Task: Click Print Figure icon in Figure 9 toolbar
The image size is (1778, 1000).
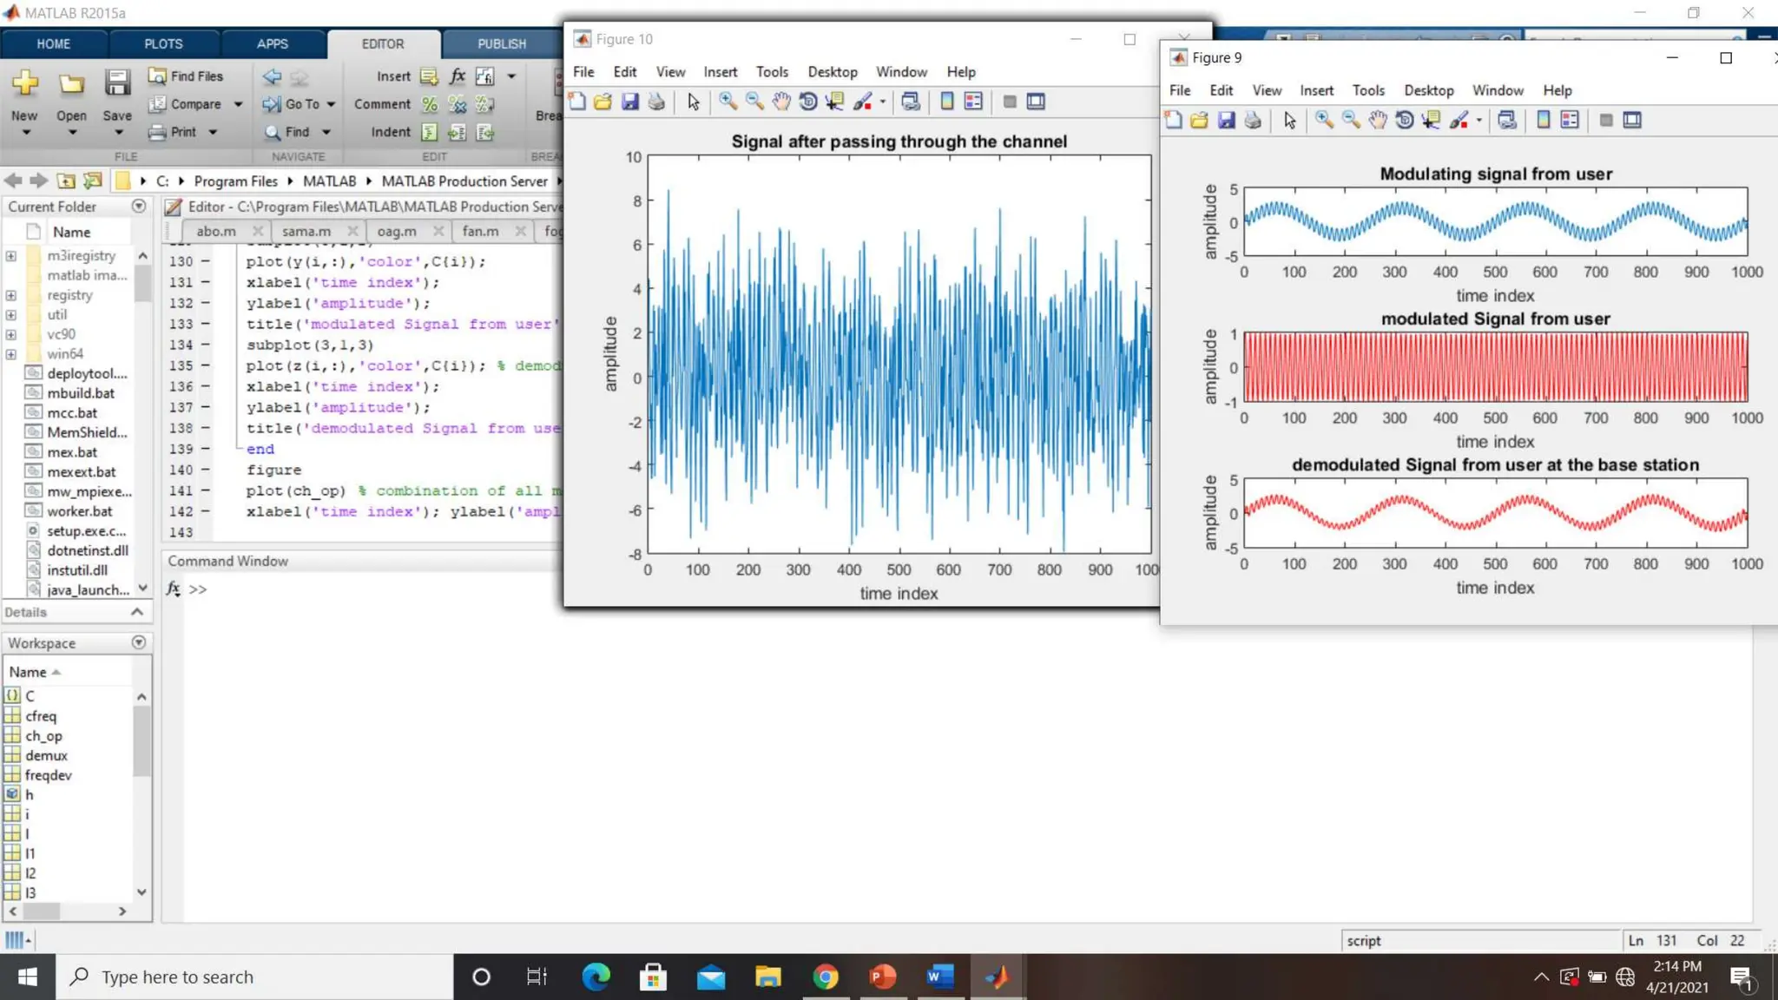Action: click(1253, 121)
